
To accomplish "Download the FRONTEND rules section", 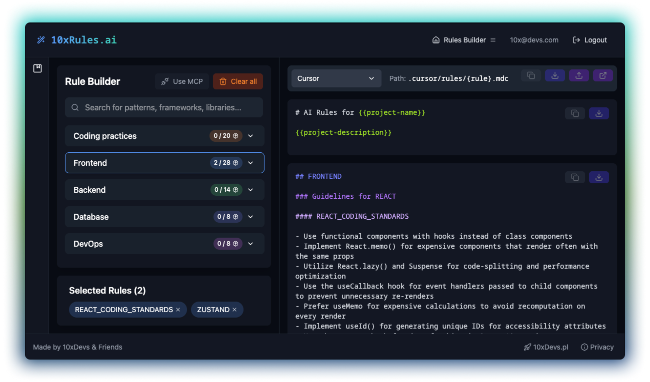I will point(598,177).
